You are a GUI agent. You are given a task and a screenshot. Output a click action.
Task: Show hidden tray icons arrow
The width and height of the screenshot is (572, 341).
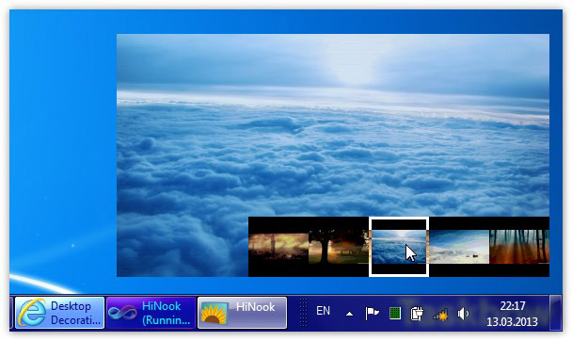pyautogui.click(x=349, y=314)
